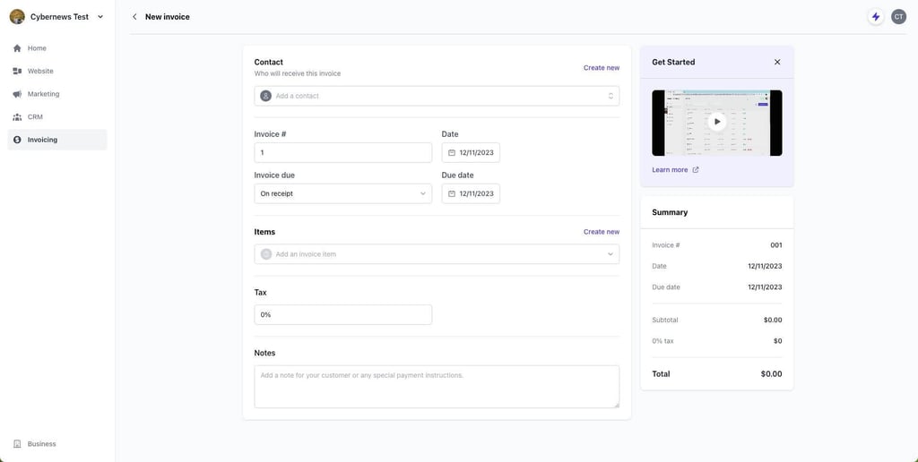Viewport: 918px width, 462px height.
Task: Click the Marketing megaphone icon
Action: tap(17, 94)
